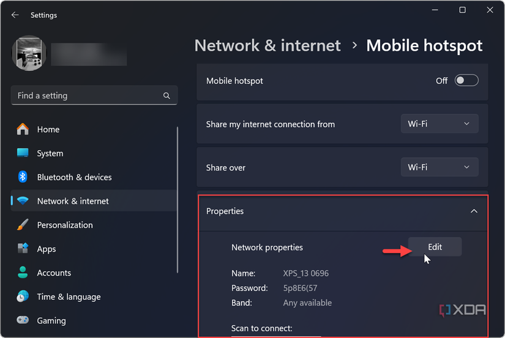Click the Personalization paintbrush icon
Screen dimensions: 505x338
tap(23, 225)
